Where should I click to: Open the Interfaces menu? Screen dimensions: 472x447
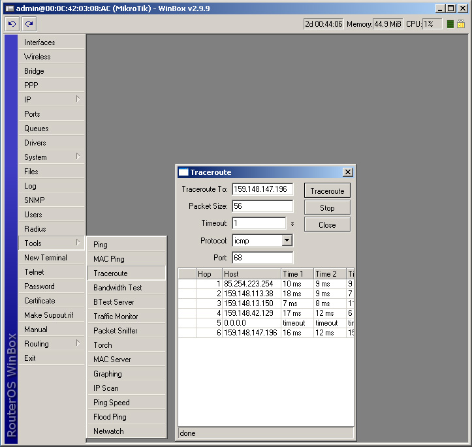[52, 42]
